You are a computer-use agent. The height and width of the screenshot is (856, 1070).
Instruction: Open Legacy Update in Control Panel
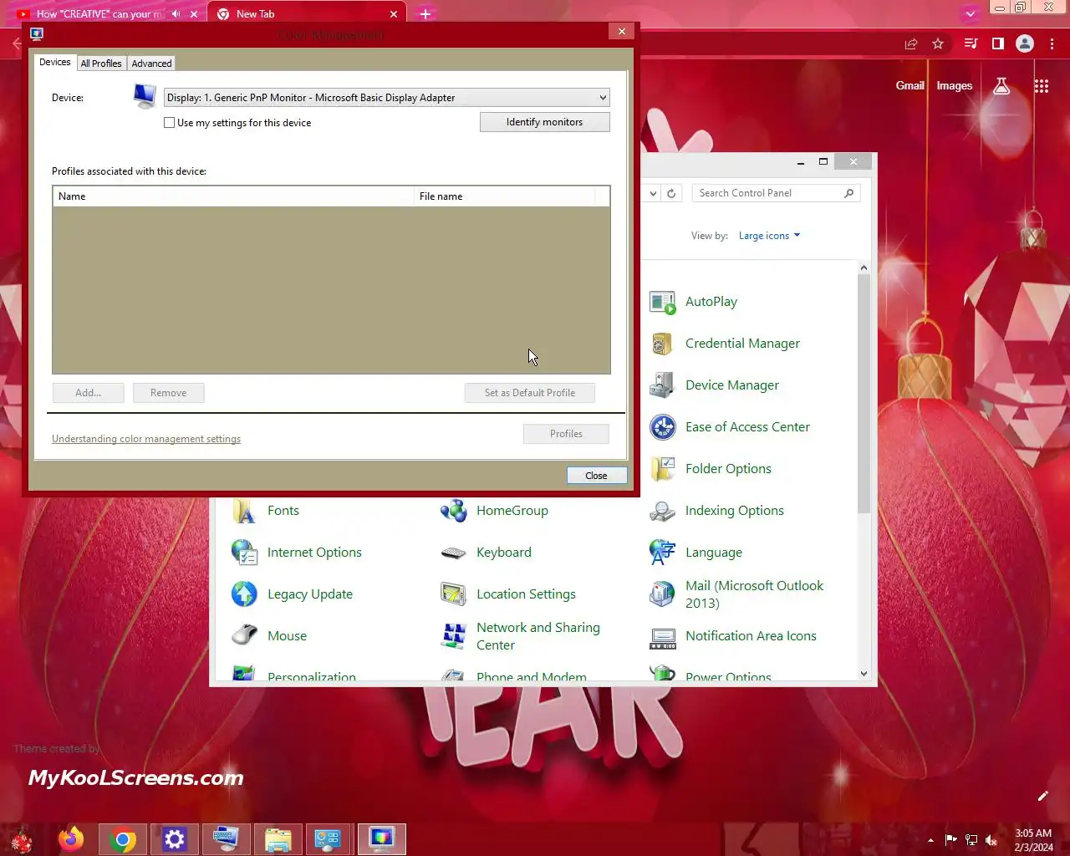293,594
